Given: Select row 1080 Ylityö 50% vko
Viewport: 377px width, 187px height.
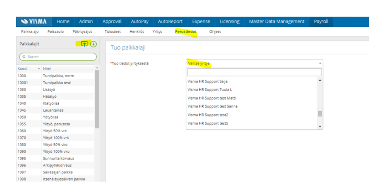Looking at the screenshot, I should (x=55, y=145).
